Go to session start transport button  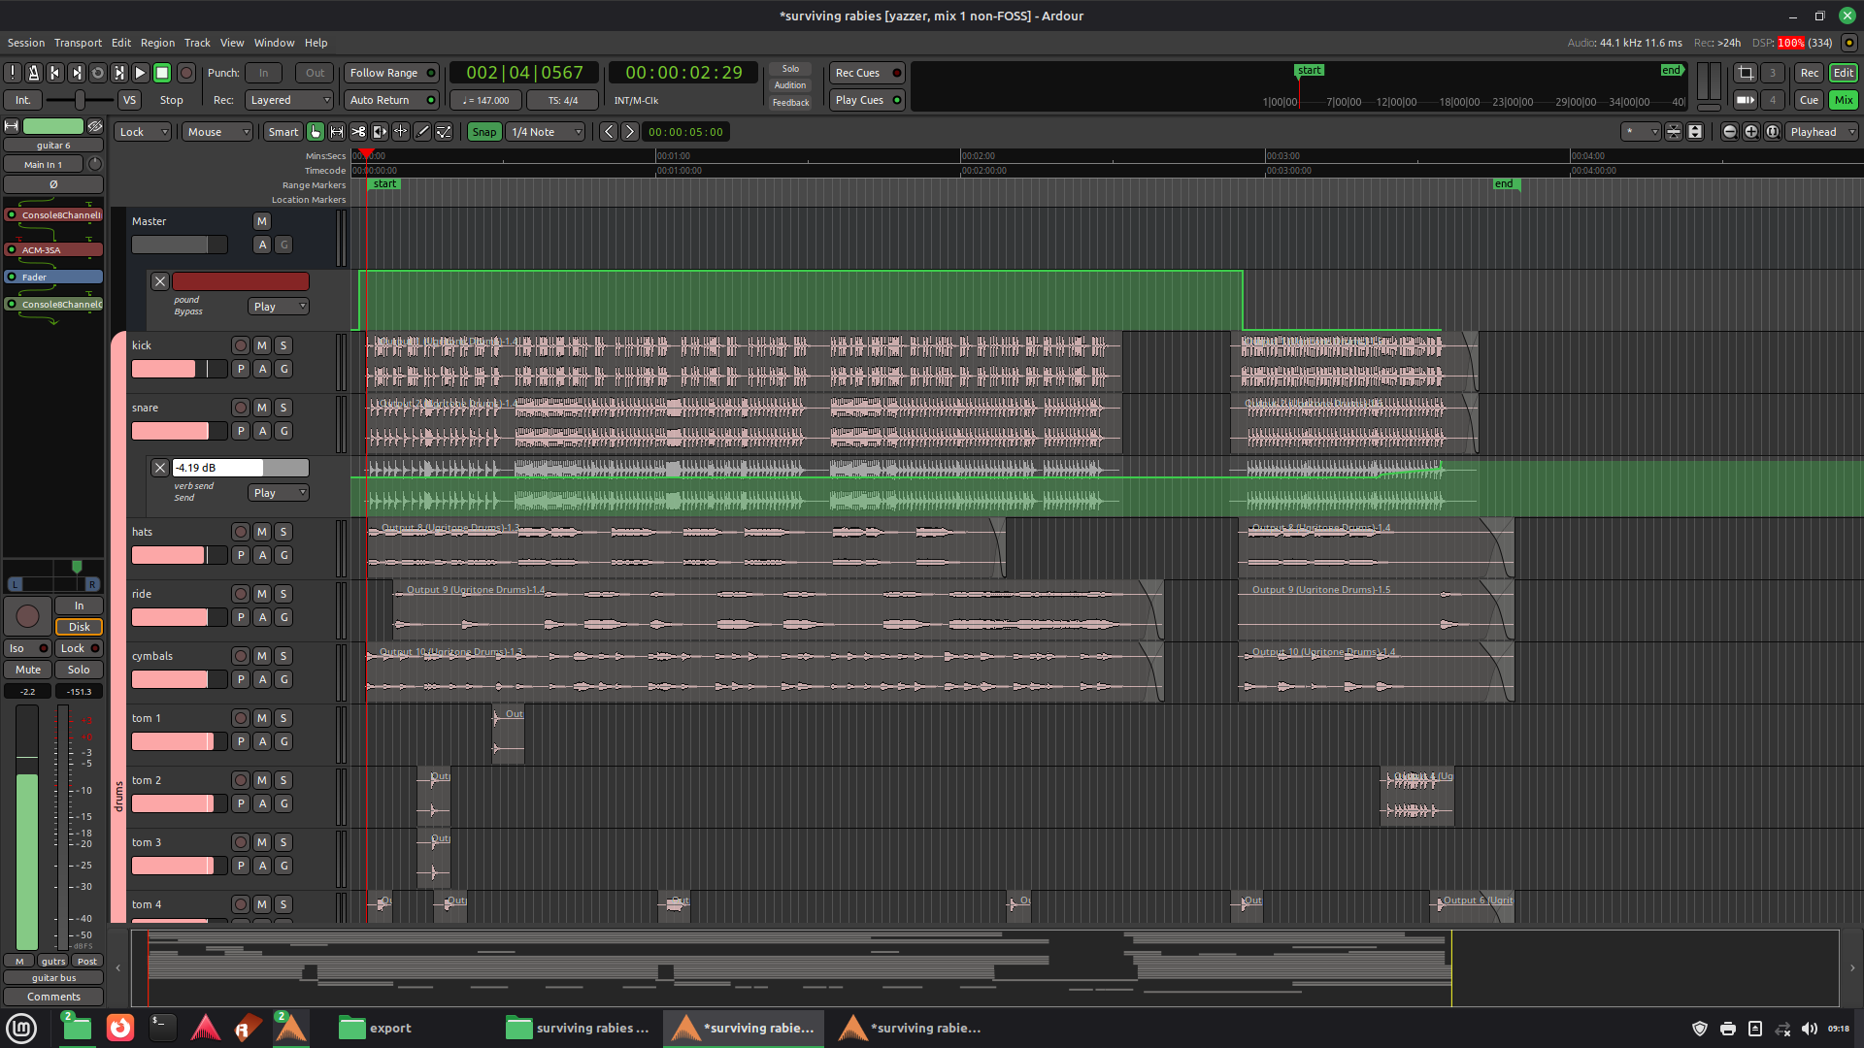(x=55, y=73)
